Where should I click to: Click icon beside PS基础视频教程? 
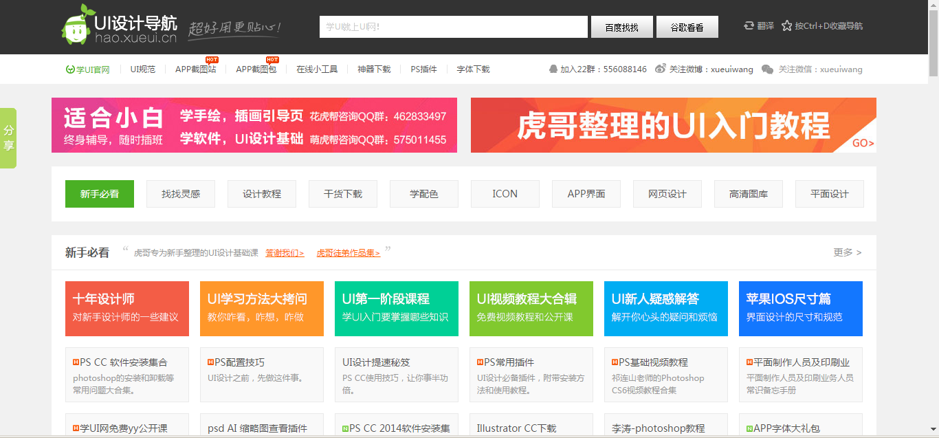click(x=615, y=362)
